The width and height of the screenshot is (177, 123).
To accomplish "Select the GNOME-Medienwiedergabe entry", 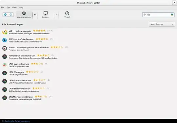I will (27, 98).
